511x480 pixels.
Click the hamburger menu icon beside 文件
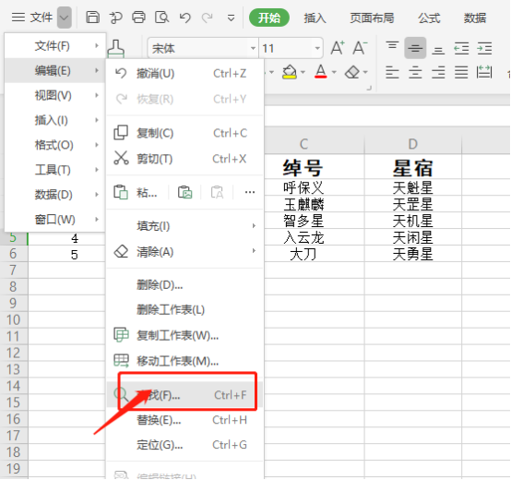pos(18,17)
